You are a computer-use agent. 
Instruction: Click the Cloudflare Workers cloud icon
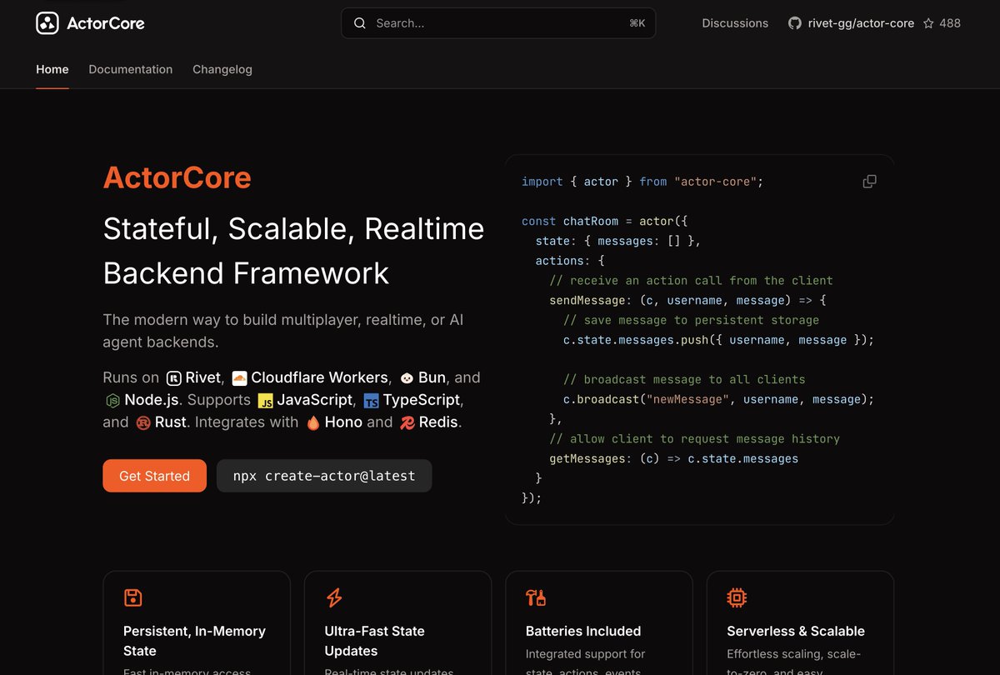point(239,378)
